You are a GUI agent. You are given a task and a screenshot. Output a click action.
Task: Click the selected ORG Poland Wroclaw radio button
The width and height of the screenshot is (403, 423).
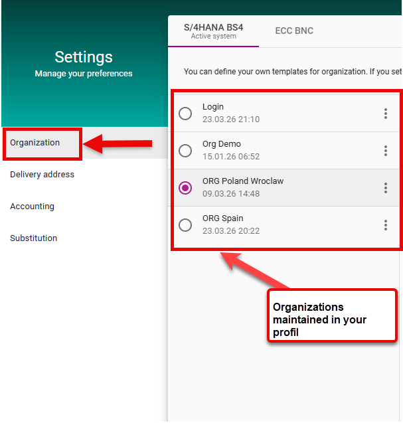(x=185, y=188)
